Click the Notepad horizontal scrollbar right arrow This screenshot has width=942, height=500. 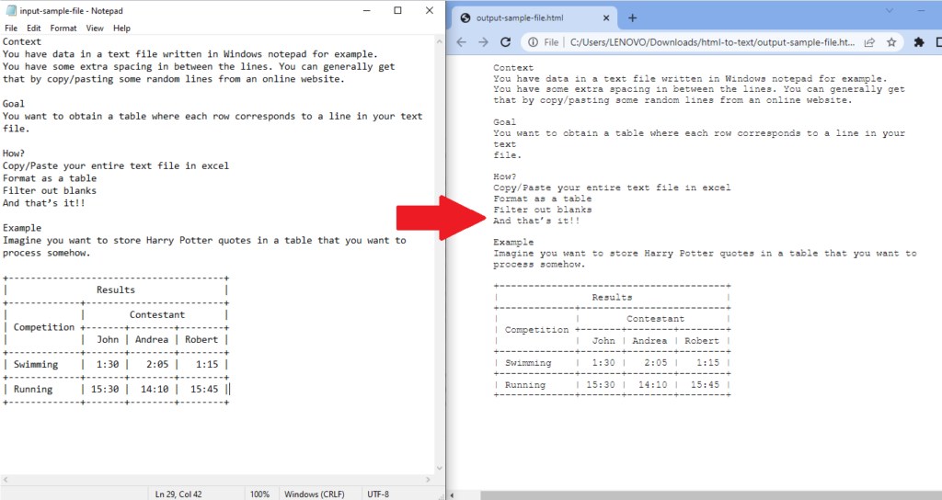(427, 480)
